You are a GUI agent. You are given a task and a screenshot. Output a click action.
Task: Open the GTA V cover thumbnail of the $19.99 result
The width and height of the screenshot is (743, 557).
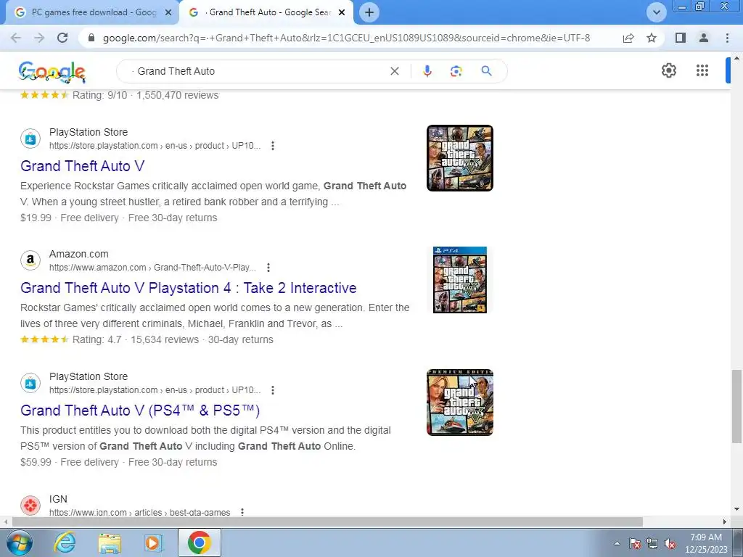point(459,158)
